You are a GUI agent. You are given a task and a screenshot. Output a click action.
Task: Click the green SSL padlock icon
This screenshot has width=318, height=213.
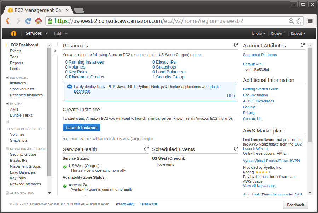click(x=50, y=21)
